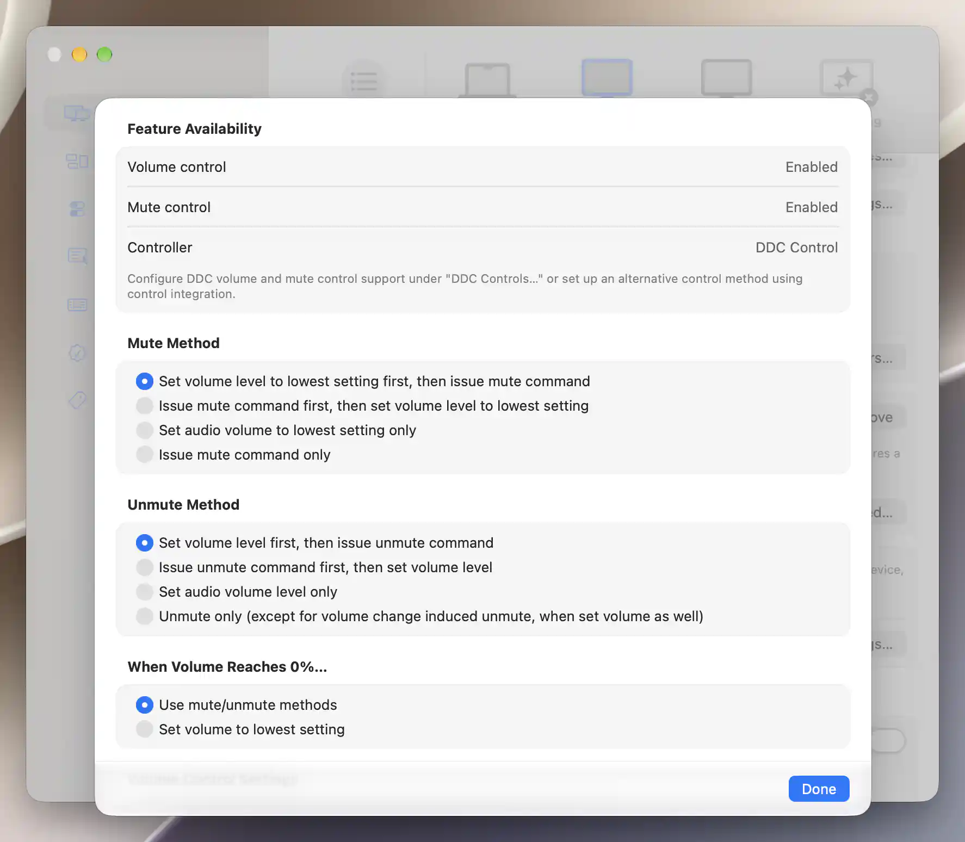Select 'Issue unmute command first, then set volume'
The image size is (965, 842).
coord(145,567)
